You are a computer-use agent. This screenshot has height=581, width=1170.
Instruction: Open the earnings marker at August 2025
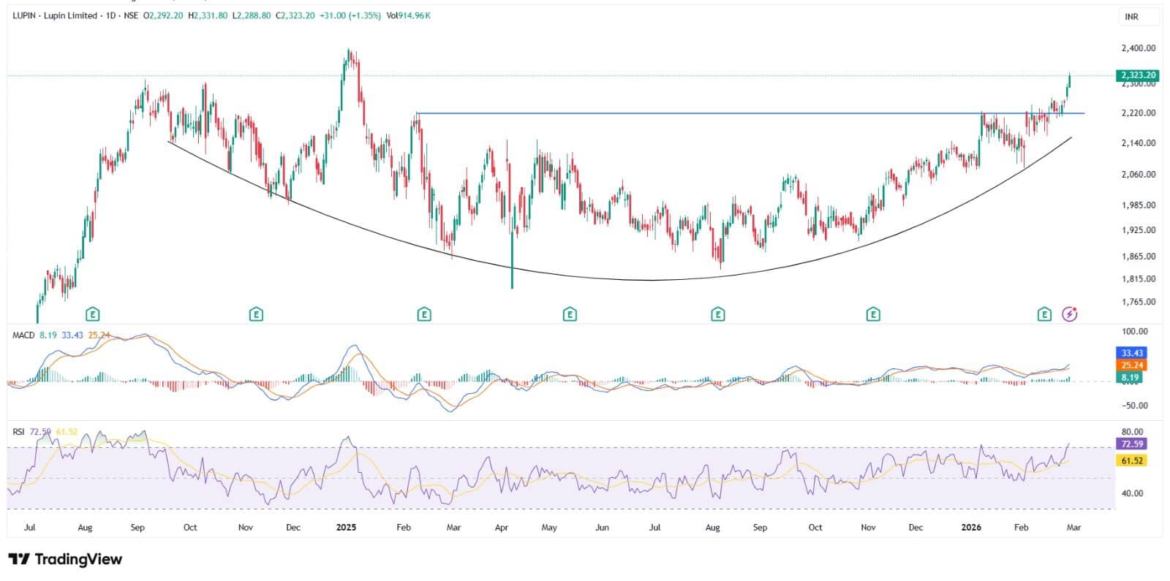pos(718,314)
